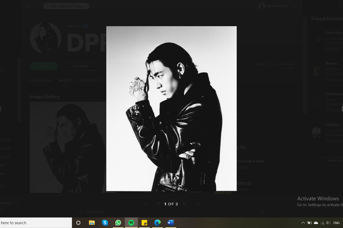Screen dimensions: 343x228
Task: Open the volume control in system tray
Action: (x=329, y=223)
